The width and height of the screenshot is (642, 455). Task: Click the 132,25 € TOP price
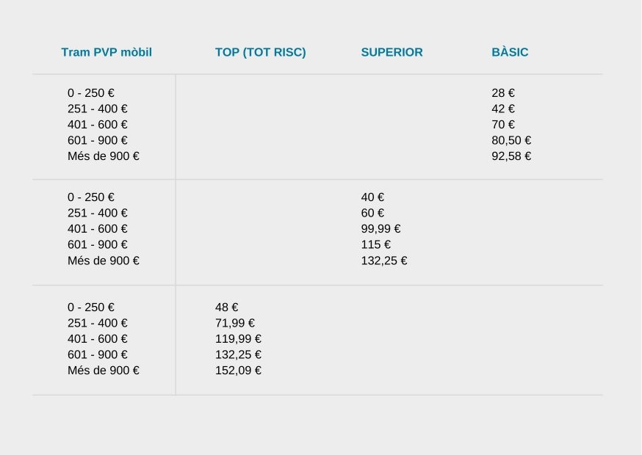click(x=238, y=354)
